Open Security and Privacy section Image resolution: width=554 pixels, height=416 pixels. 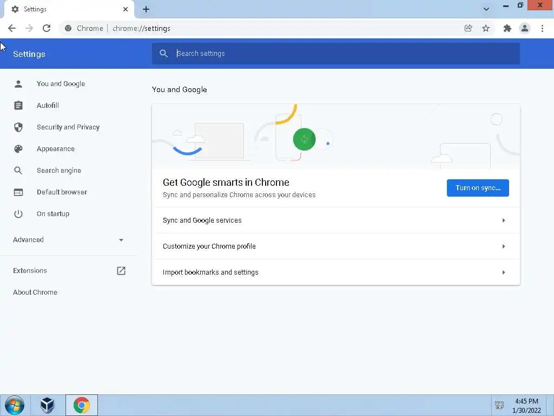(x=68, y=127)
